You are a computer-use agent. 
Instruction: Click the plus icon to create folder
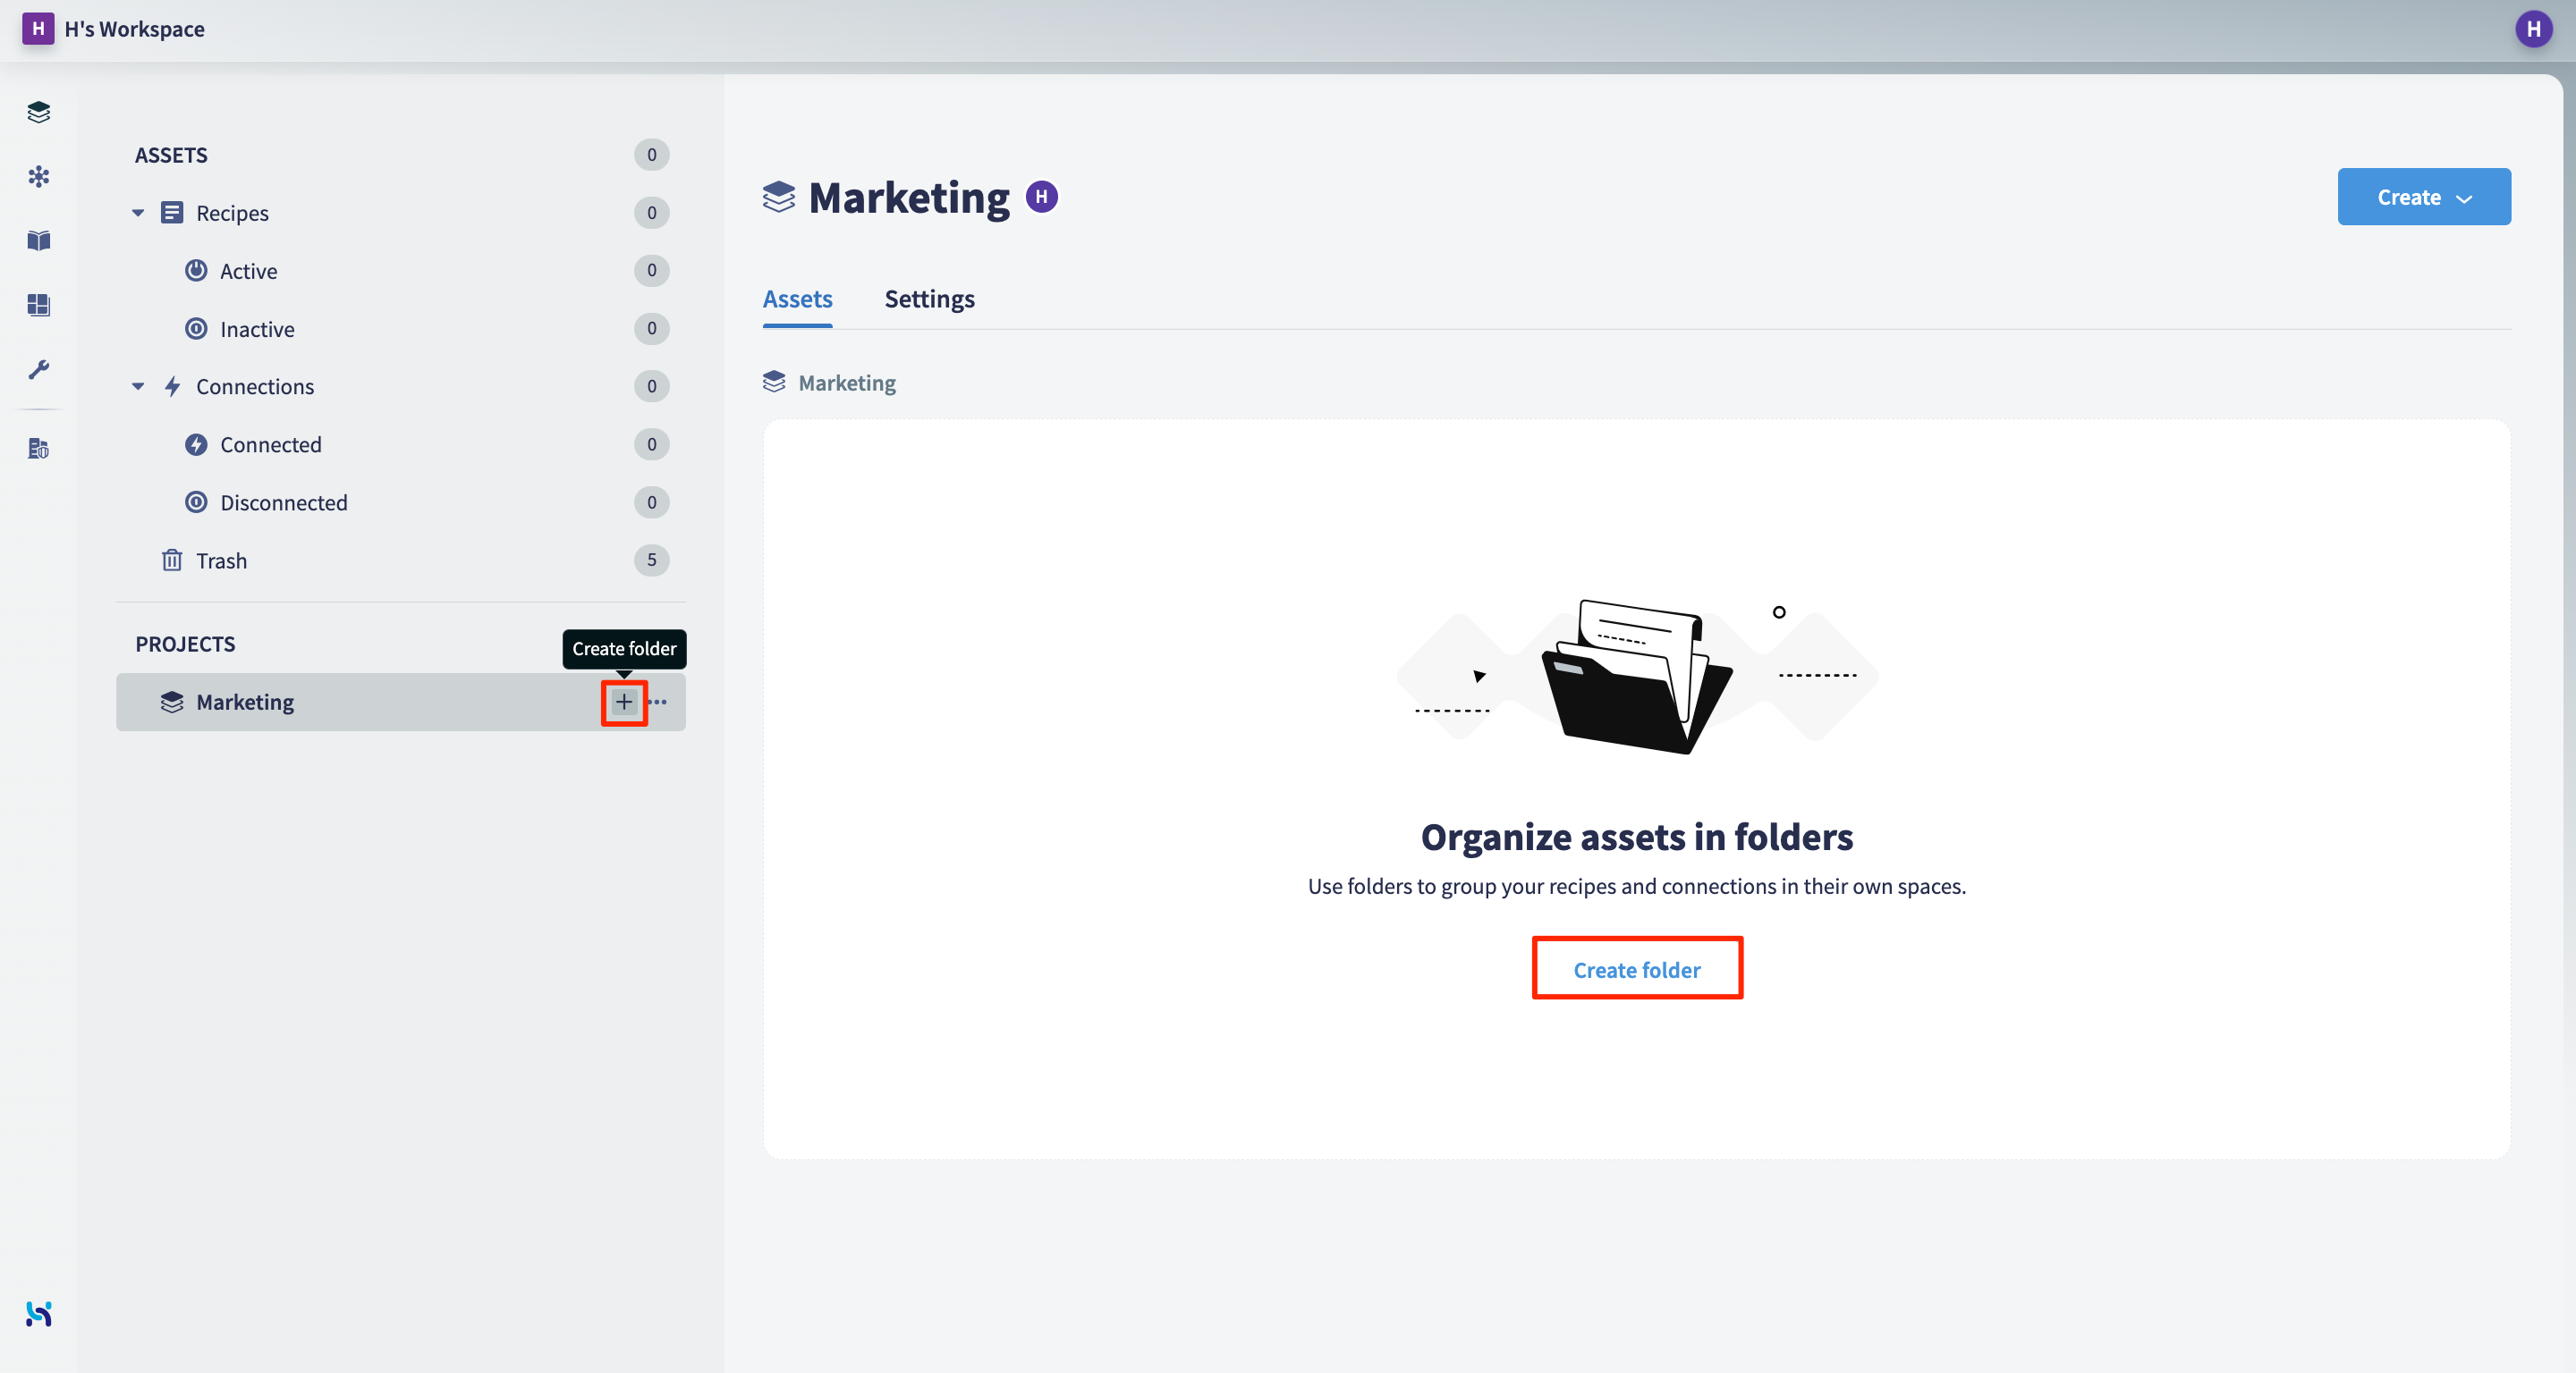click(624, 702)
